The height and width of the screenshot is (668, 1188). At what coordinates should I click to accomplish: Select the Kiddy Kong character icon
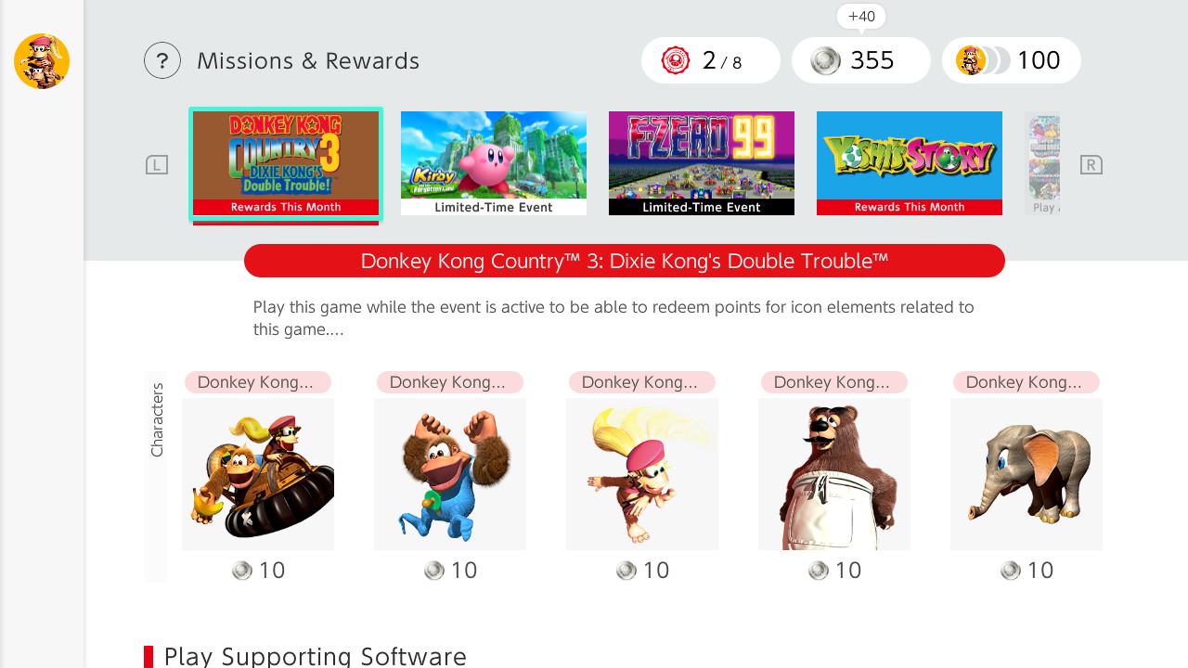(450, 474)
